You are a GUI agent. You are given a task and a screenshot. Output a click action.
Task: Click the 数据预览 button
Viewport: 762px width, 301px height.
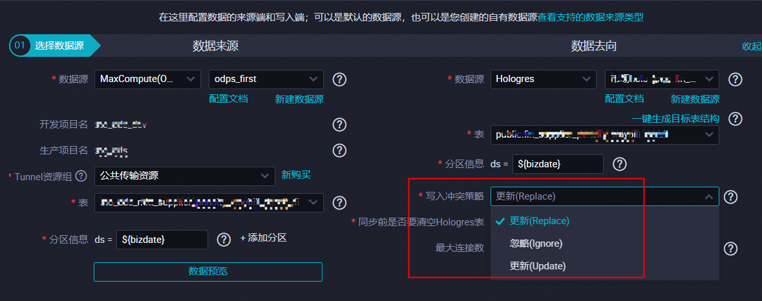point(208,271)
